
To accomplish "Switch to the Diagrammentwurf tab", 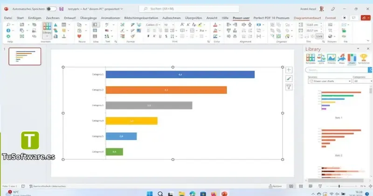I will (x=307, y=18).
